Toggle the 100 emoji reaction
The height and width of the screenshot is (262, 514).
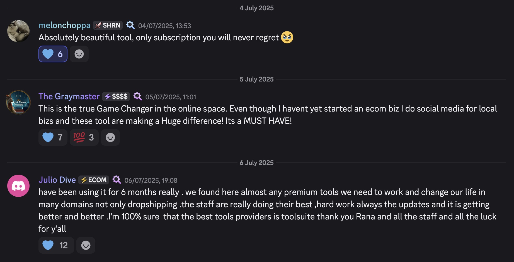point(84,137)
